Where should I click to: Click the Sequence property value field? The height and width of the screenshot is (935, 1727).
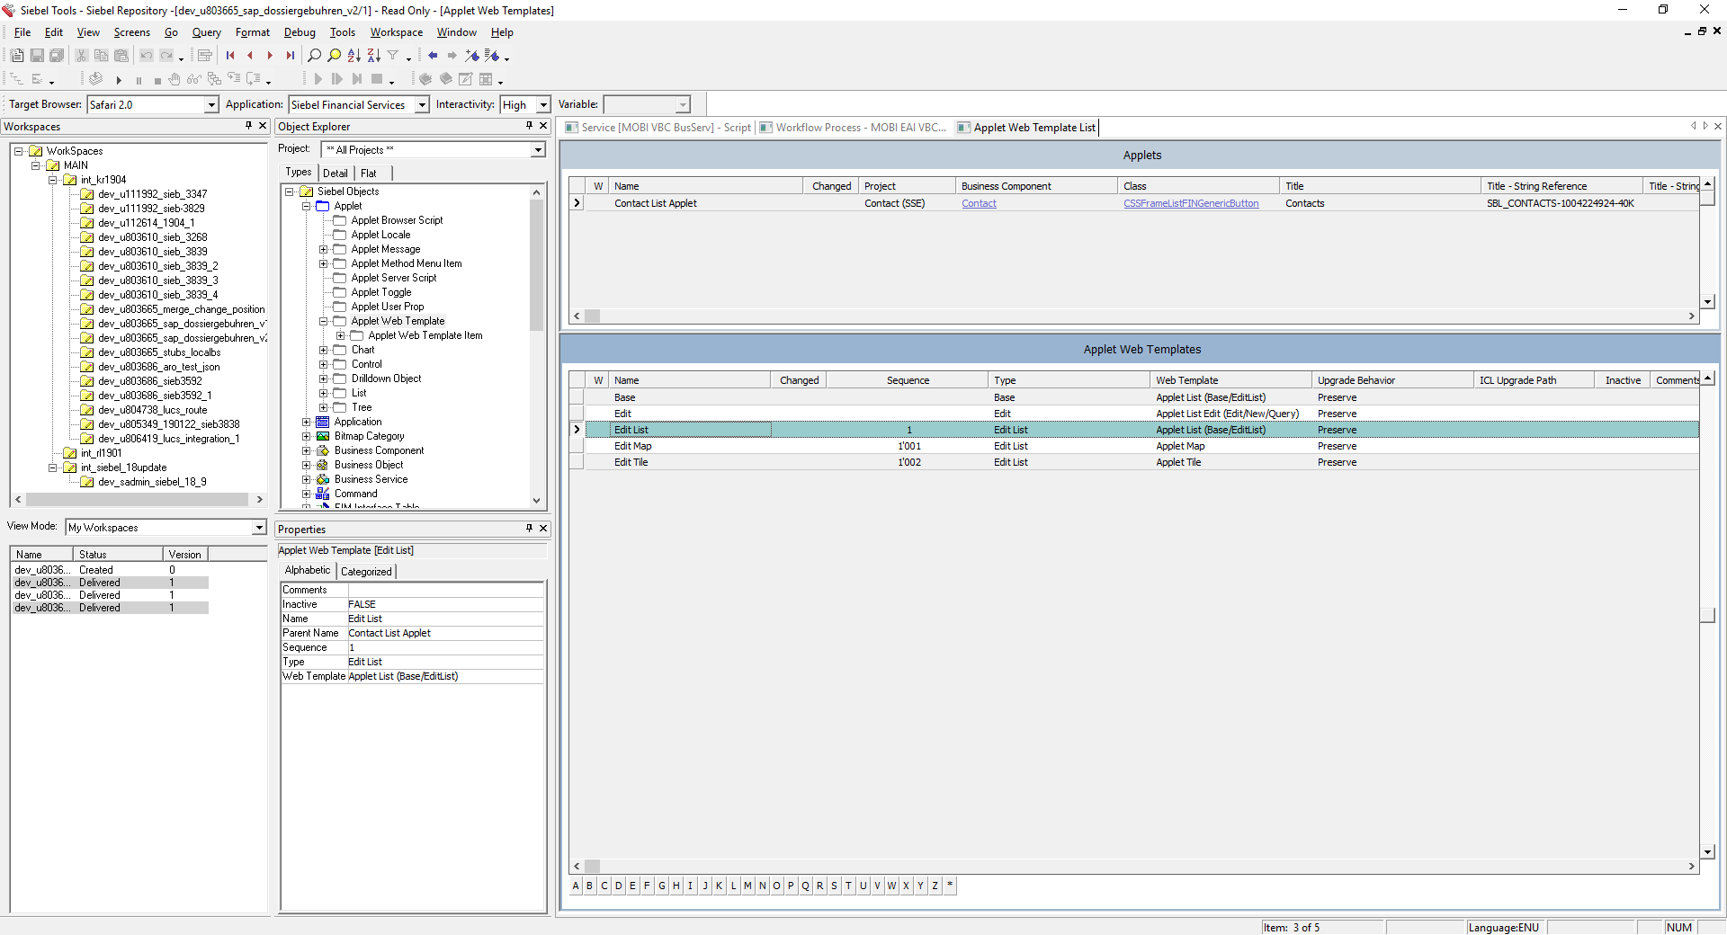point(445,647)
